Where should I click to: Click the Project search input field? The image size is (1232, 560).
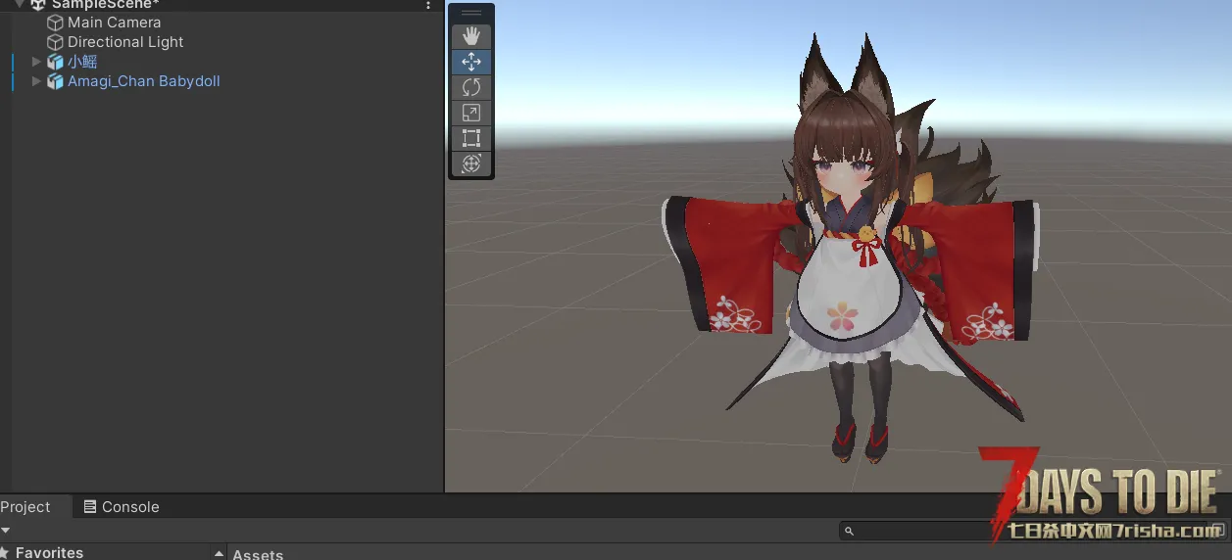tap(921, 531)
